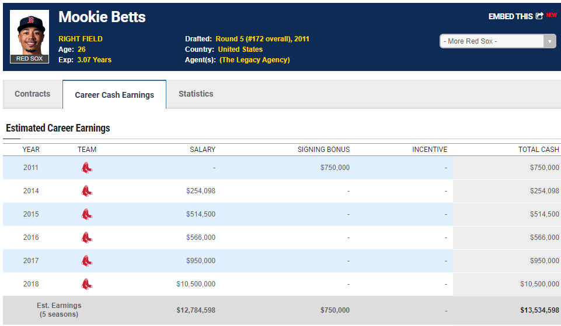Click the embed share icon
561x326 pixels.
click(539, 16)
